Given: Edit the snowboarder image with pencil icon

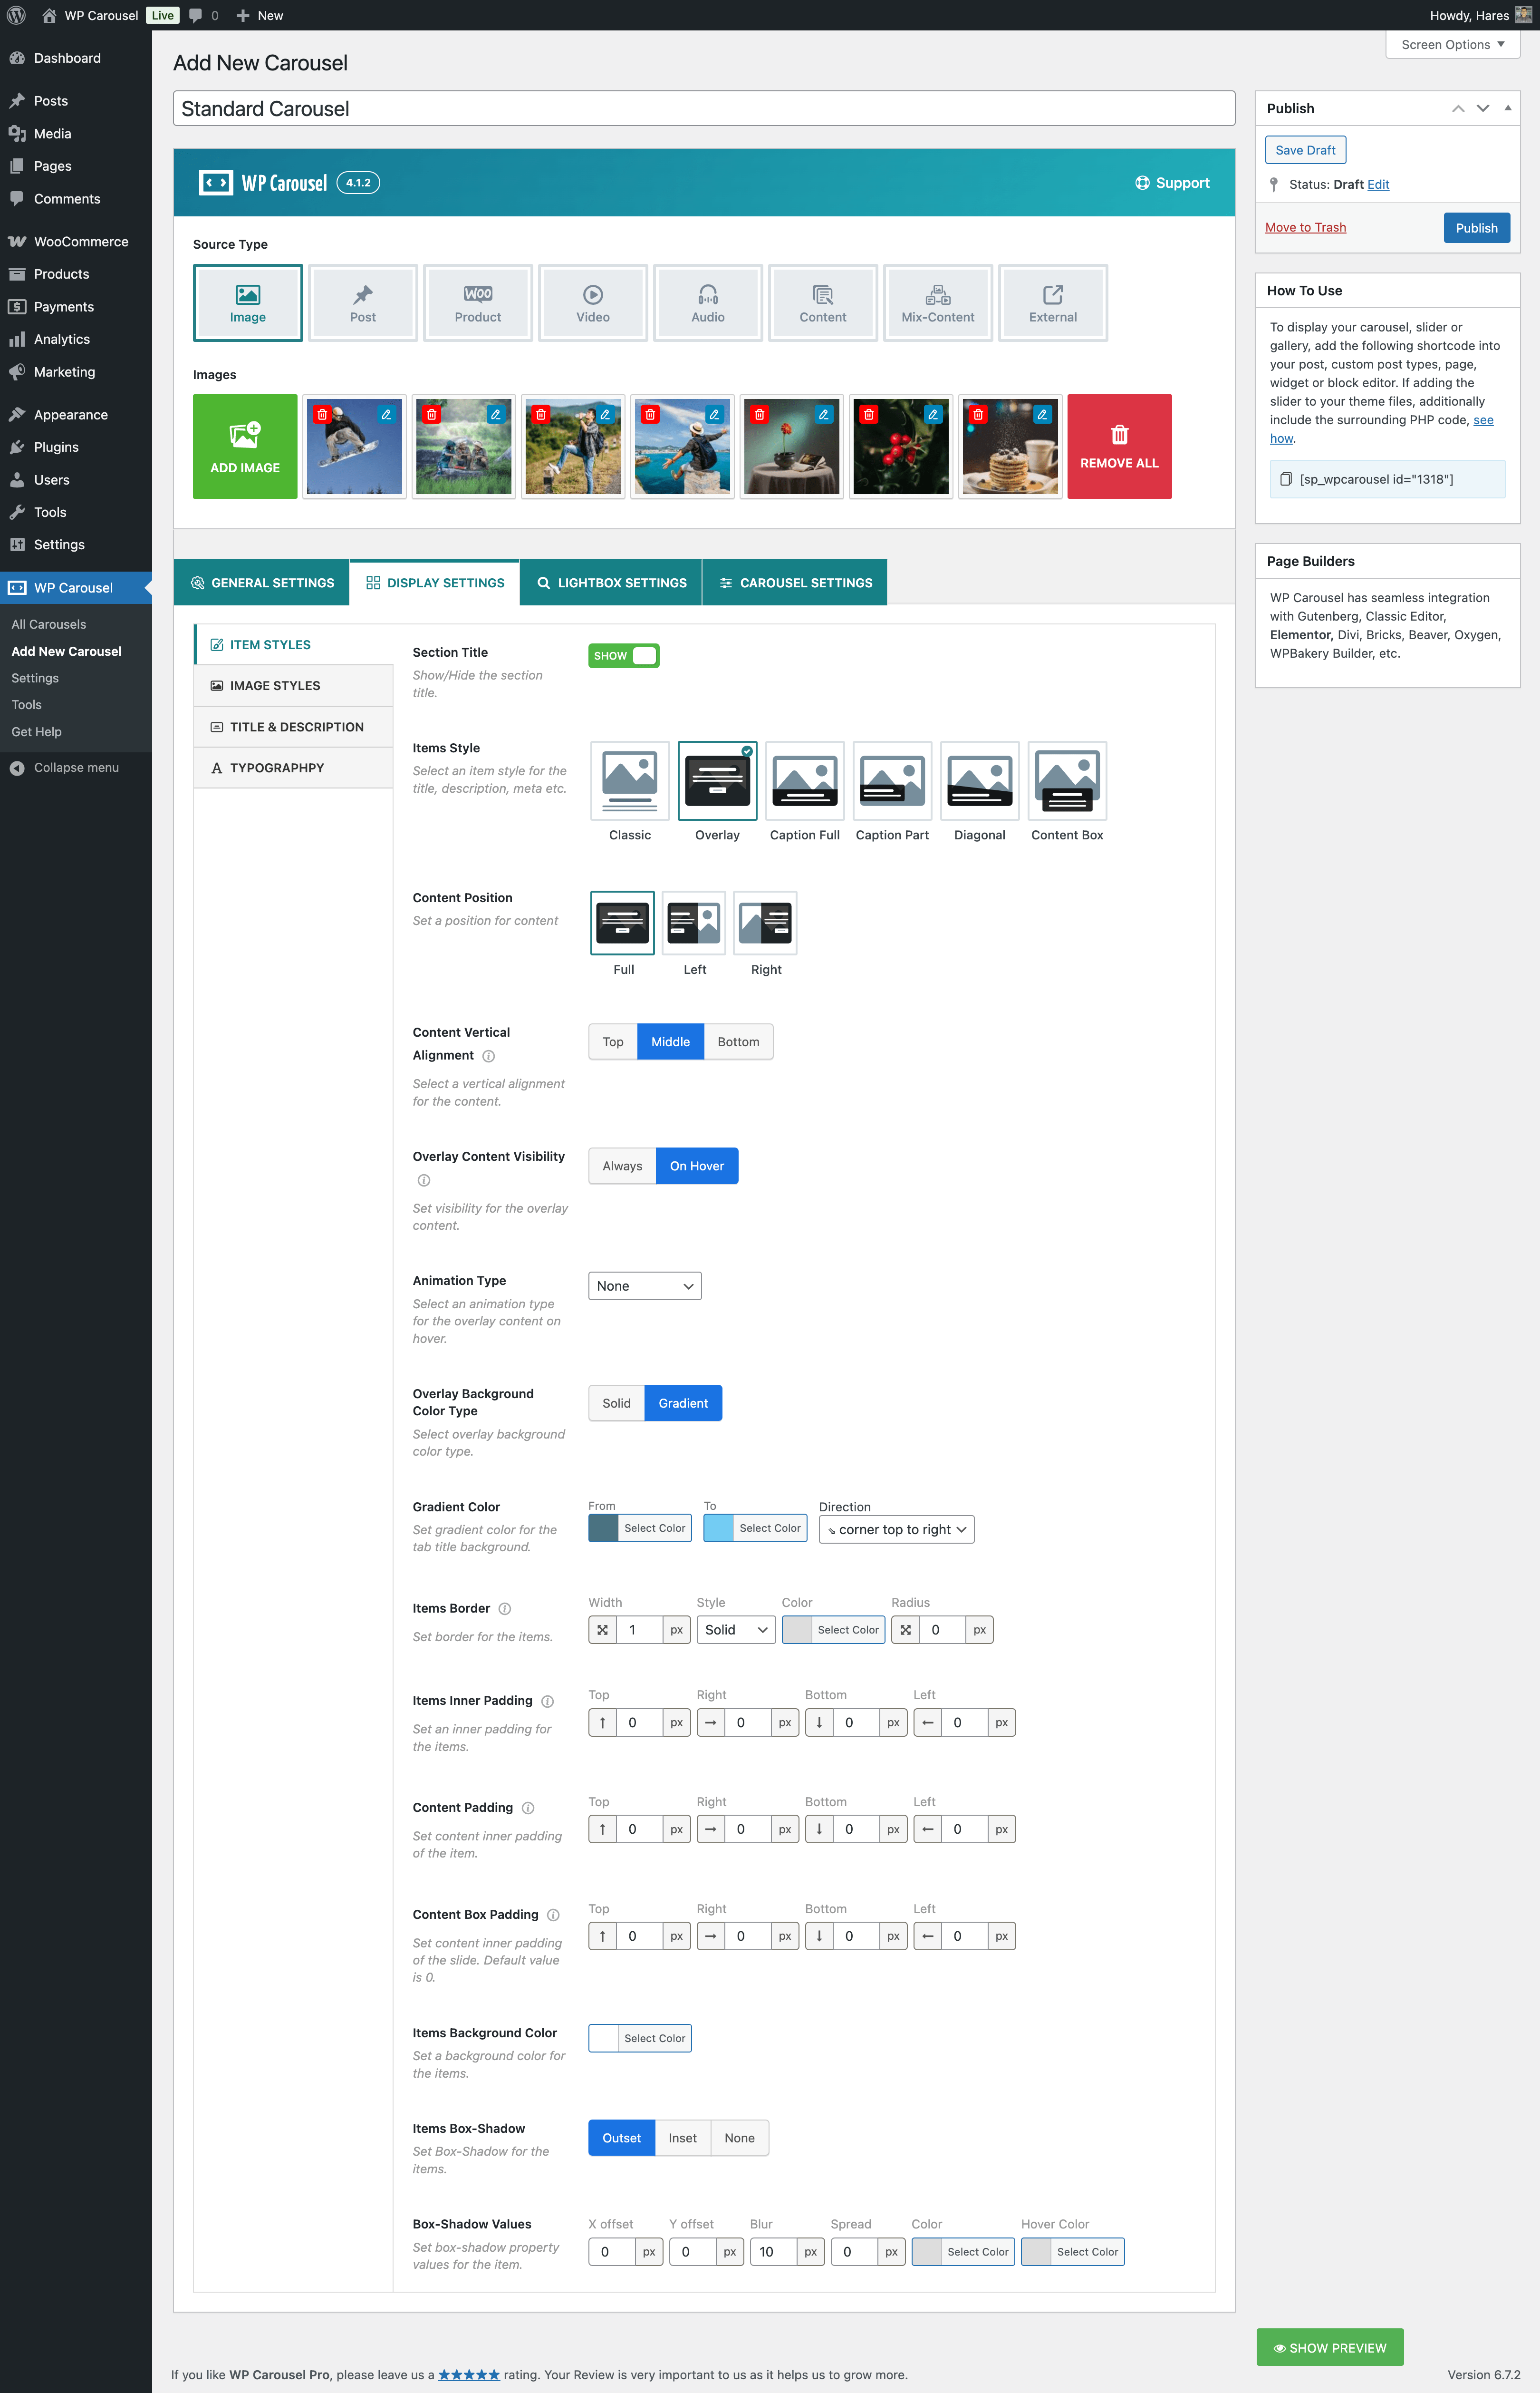Looking at the screenshot, I should click(x=386, y=414).
